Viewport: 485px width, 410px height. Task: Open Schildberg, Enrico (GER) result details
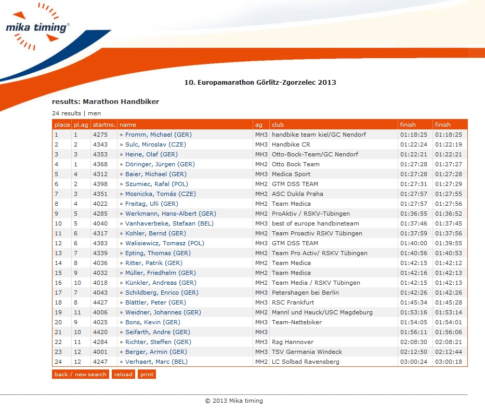click(162, 293)
